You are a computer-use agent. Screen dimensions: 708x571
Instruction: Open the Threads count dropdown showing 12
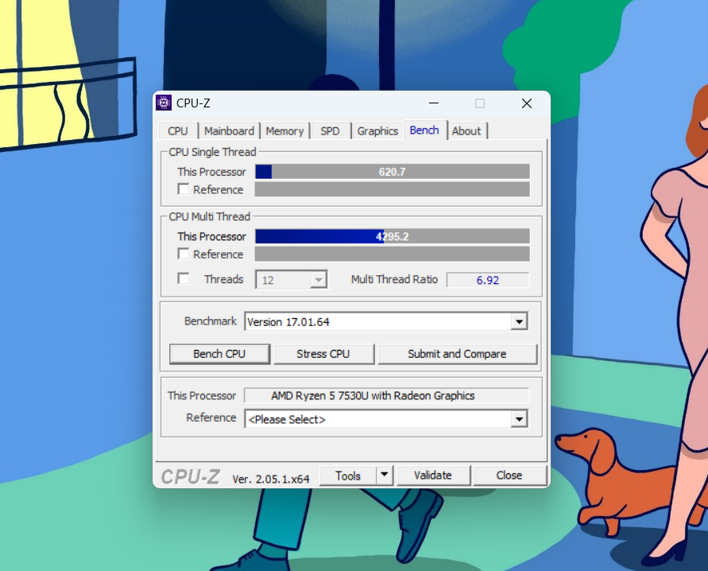click(292, 280)
